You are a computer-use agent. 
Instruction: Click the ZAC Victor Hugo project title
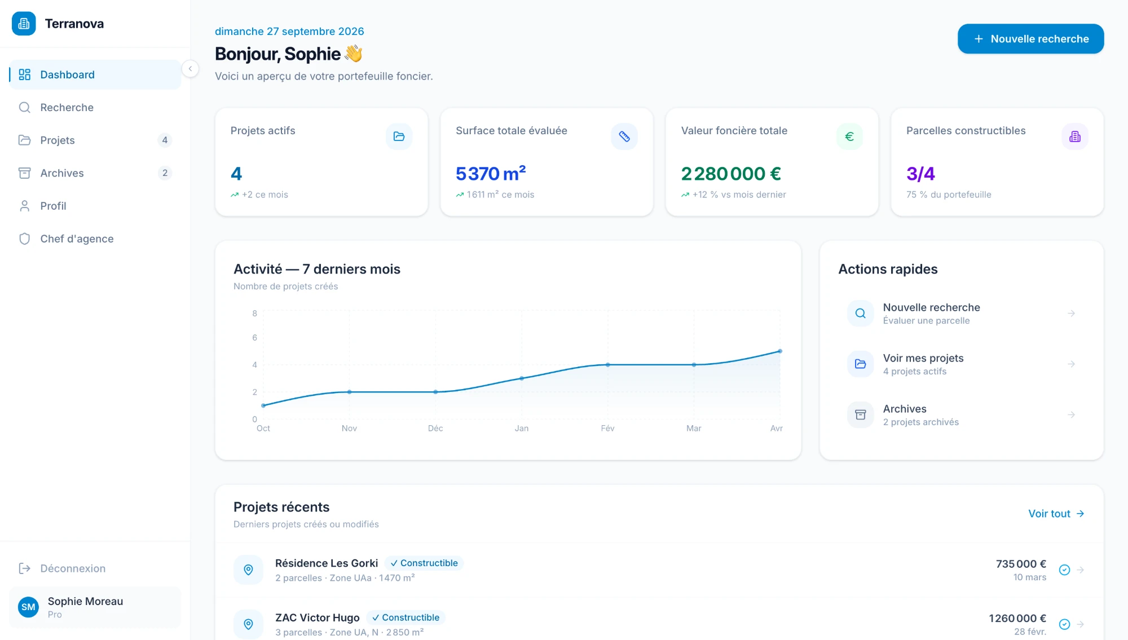tap(318, 617)
